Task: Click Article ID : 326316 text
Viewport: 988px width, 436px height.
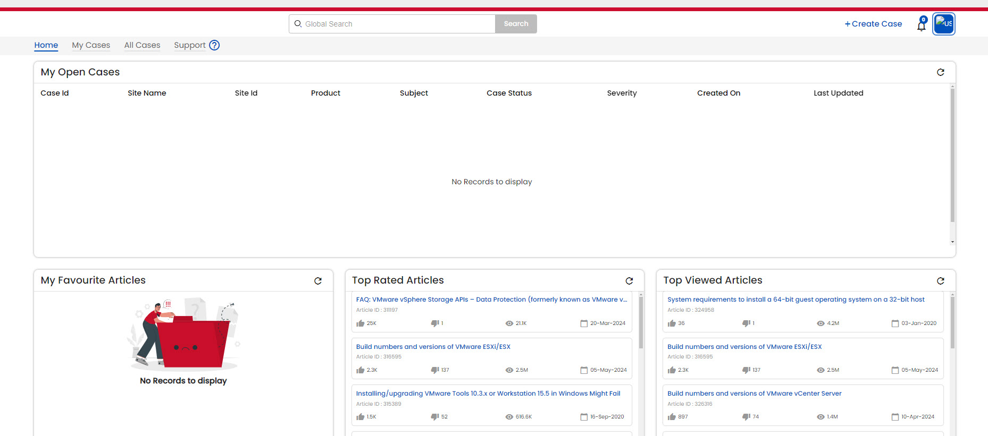Action: (690, 404)
